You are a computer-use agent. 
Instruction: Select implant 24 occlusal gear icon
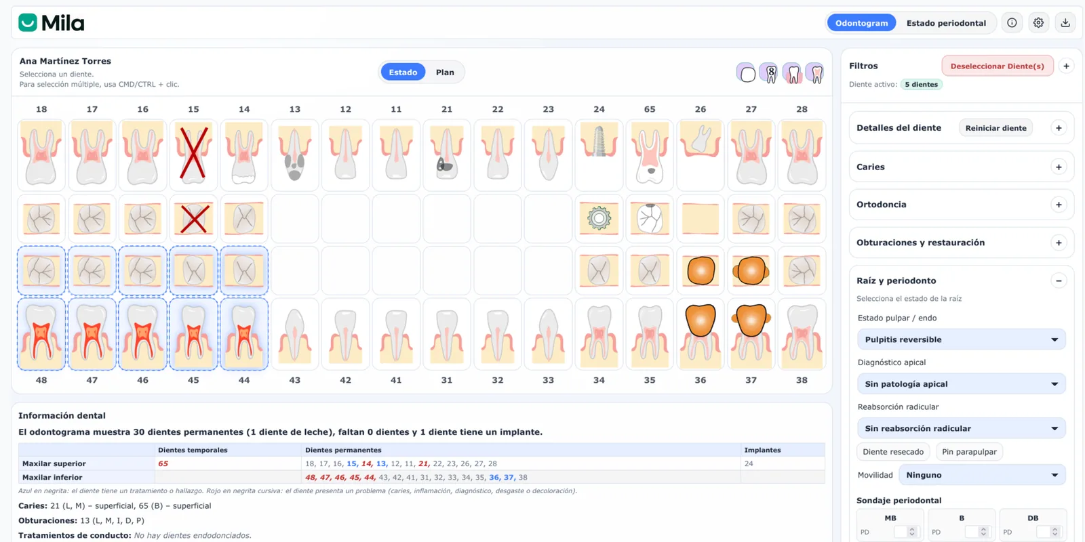(x=599, y=219)
